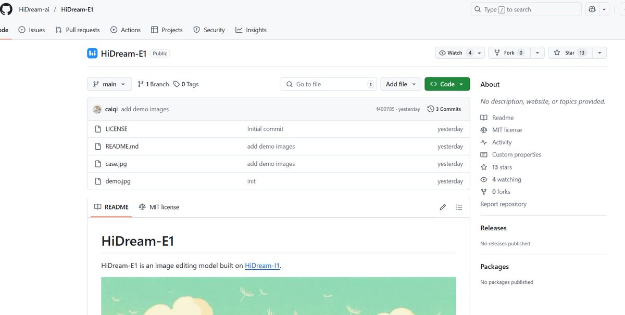View the 13 stars link

point(496,167)
